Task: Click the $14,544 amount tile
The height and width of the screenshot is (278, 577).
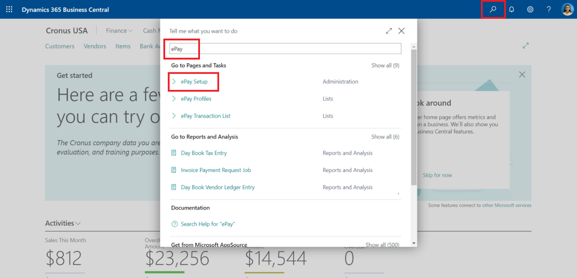Action: 276,258
